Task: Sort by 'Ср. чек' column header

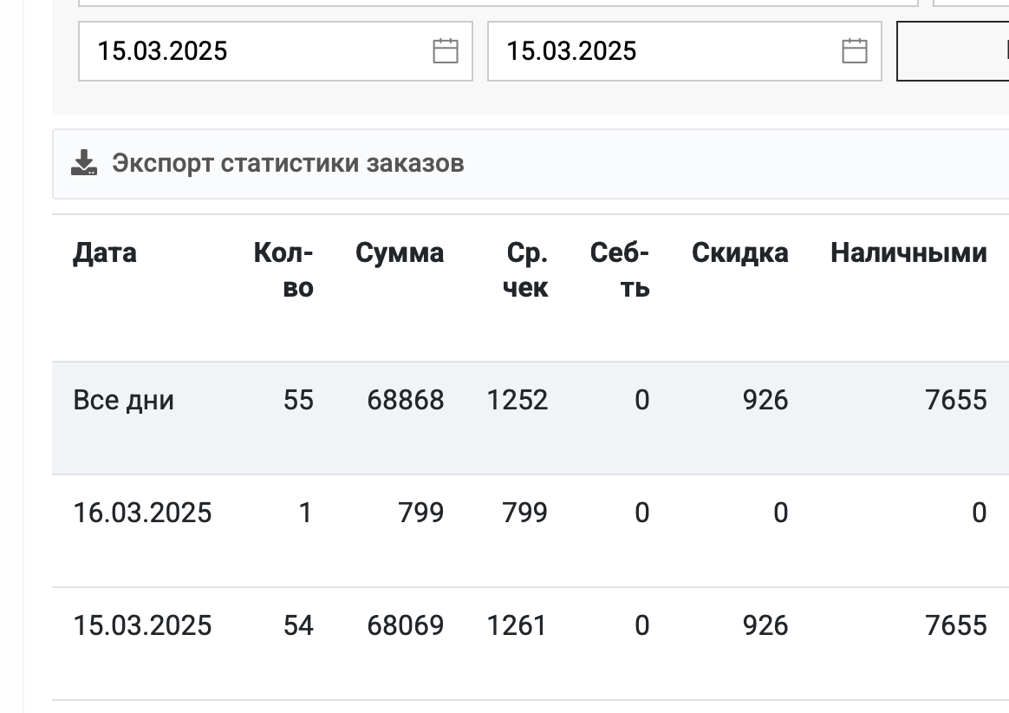Action: (525, 270)
